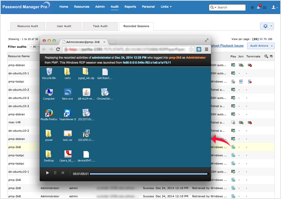Viewport: 281px width, 199px height.
Task: Switch to the Resource Audit tab
Action: pos(28,26)
